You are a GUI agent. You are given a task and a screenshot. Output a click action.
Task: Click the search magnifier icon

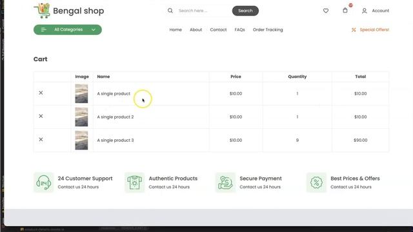click(170, 10)
